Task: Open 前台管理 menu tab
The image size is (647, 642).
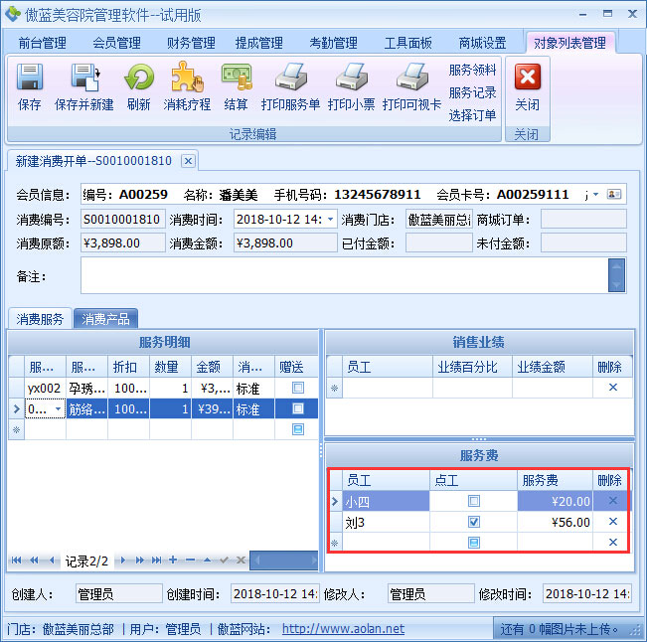Action: (x=43, y=43)
